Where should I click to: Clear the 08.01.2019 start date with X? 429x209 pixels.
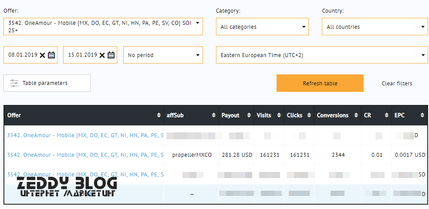(42, 55)
